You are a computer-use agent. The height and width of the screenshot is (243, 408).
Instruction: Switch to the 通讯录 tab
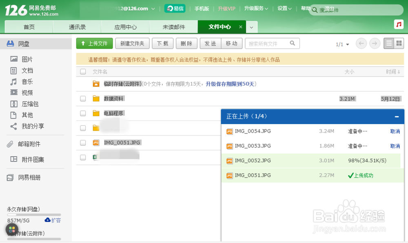pyautogui.click(x=77, y=27)
